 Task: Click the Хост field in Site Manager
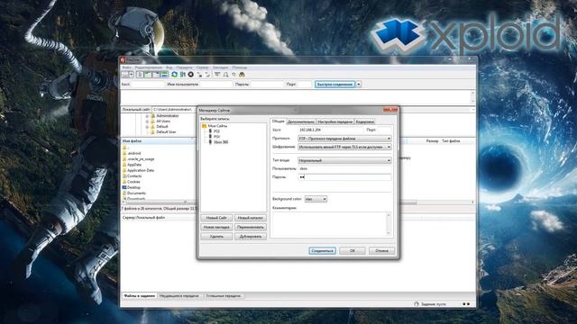[330, 130]
